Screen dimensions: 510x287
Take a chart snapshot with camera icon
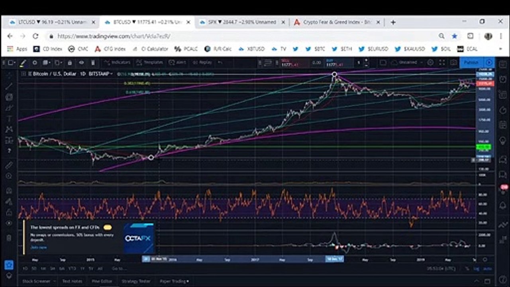point(453,63)
